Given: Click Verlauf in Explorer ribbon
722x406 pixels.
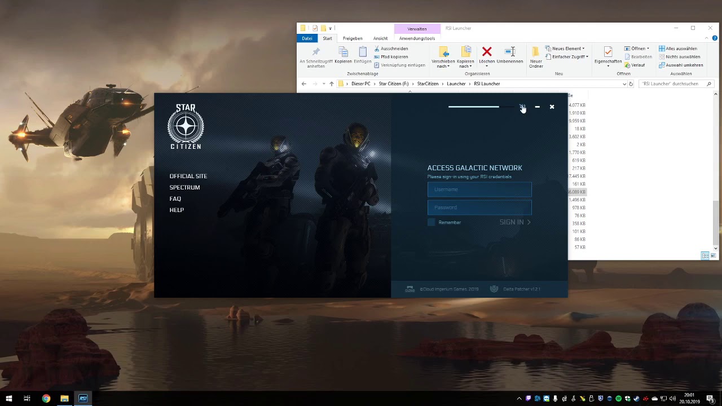Looking at the screenshot, I should pos(635,65).
